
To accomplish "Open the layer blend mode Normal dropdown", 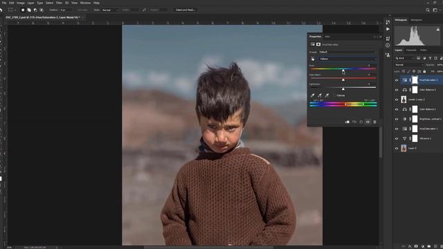I will point(409,65).
